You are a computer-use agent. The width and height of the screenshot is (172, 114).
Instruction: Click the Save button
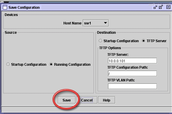(x=67, y=100)
